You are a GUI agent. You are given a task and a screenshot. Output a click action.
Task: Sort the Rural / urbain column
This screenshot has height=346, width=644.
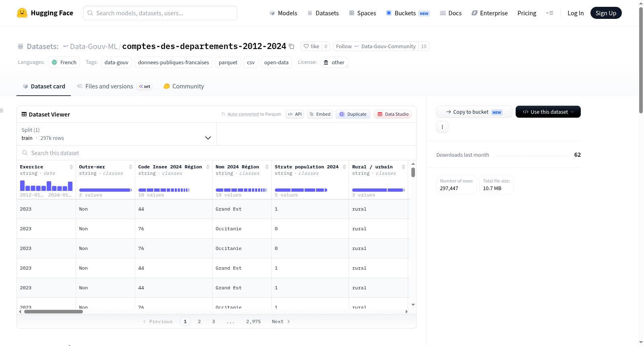point(403,167)
